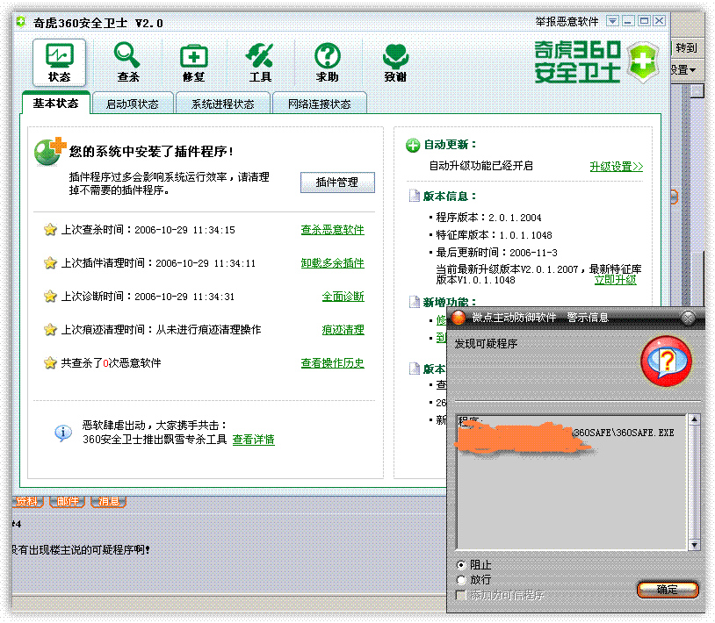
Task: Click the 求助 help question icon
Action: pos(328,62)
